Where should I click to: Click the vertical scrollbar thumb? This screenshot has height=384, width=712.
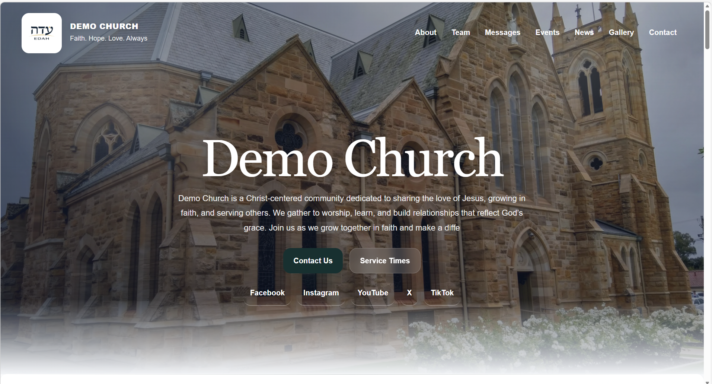[x=707, y=30]
